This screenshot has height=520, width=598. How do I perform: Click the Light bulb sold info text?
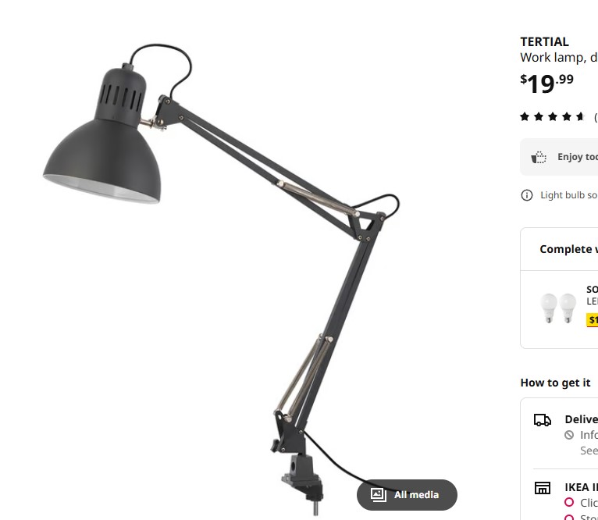point(569,195)
